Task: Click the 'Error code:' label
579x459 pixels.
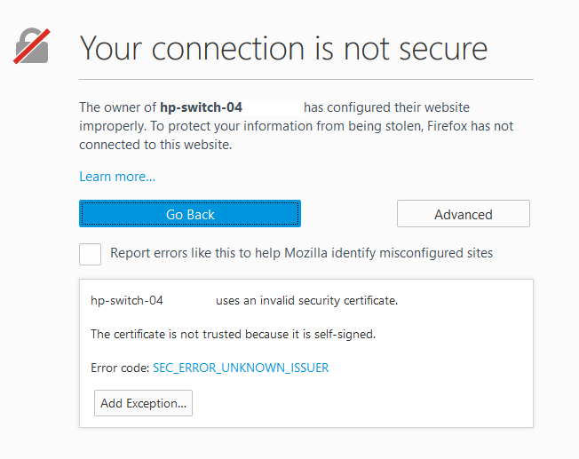Action: 120,368
